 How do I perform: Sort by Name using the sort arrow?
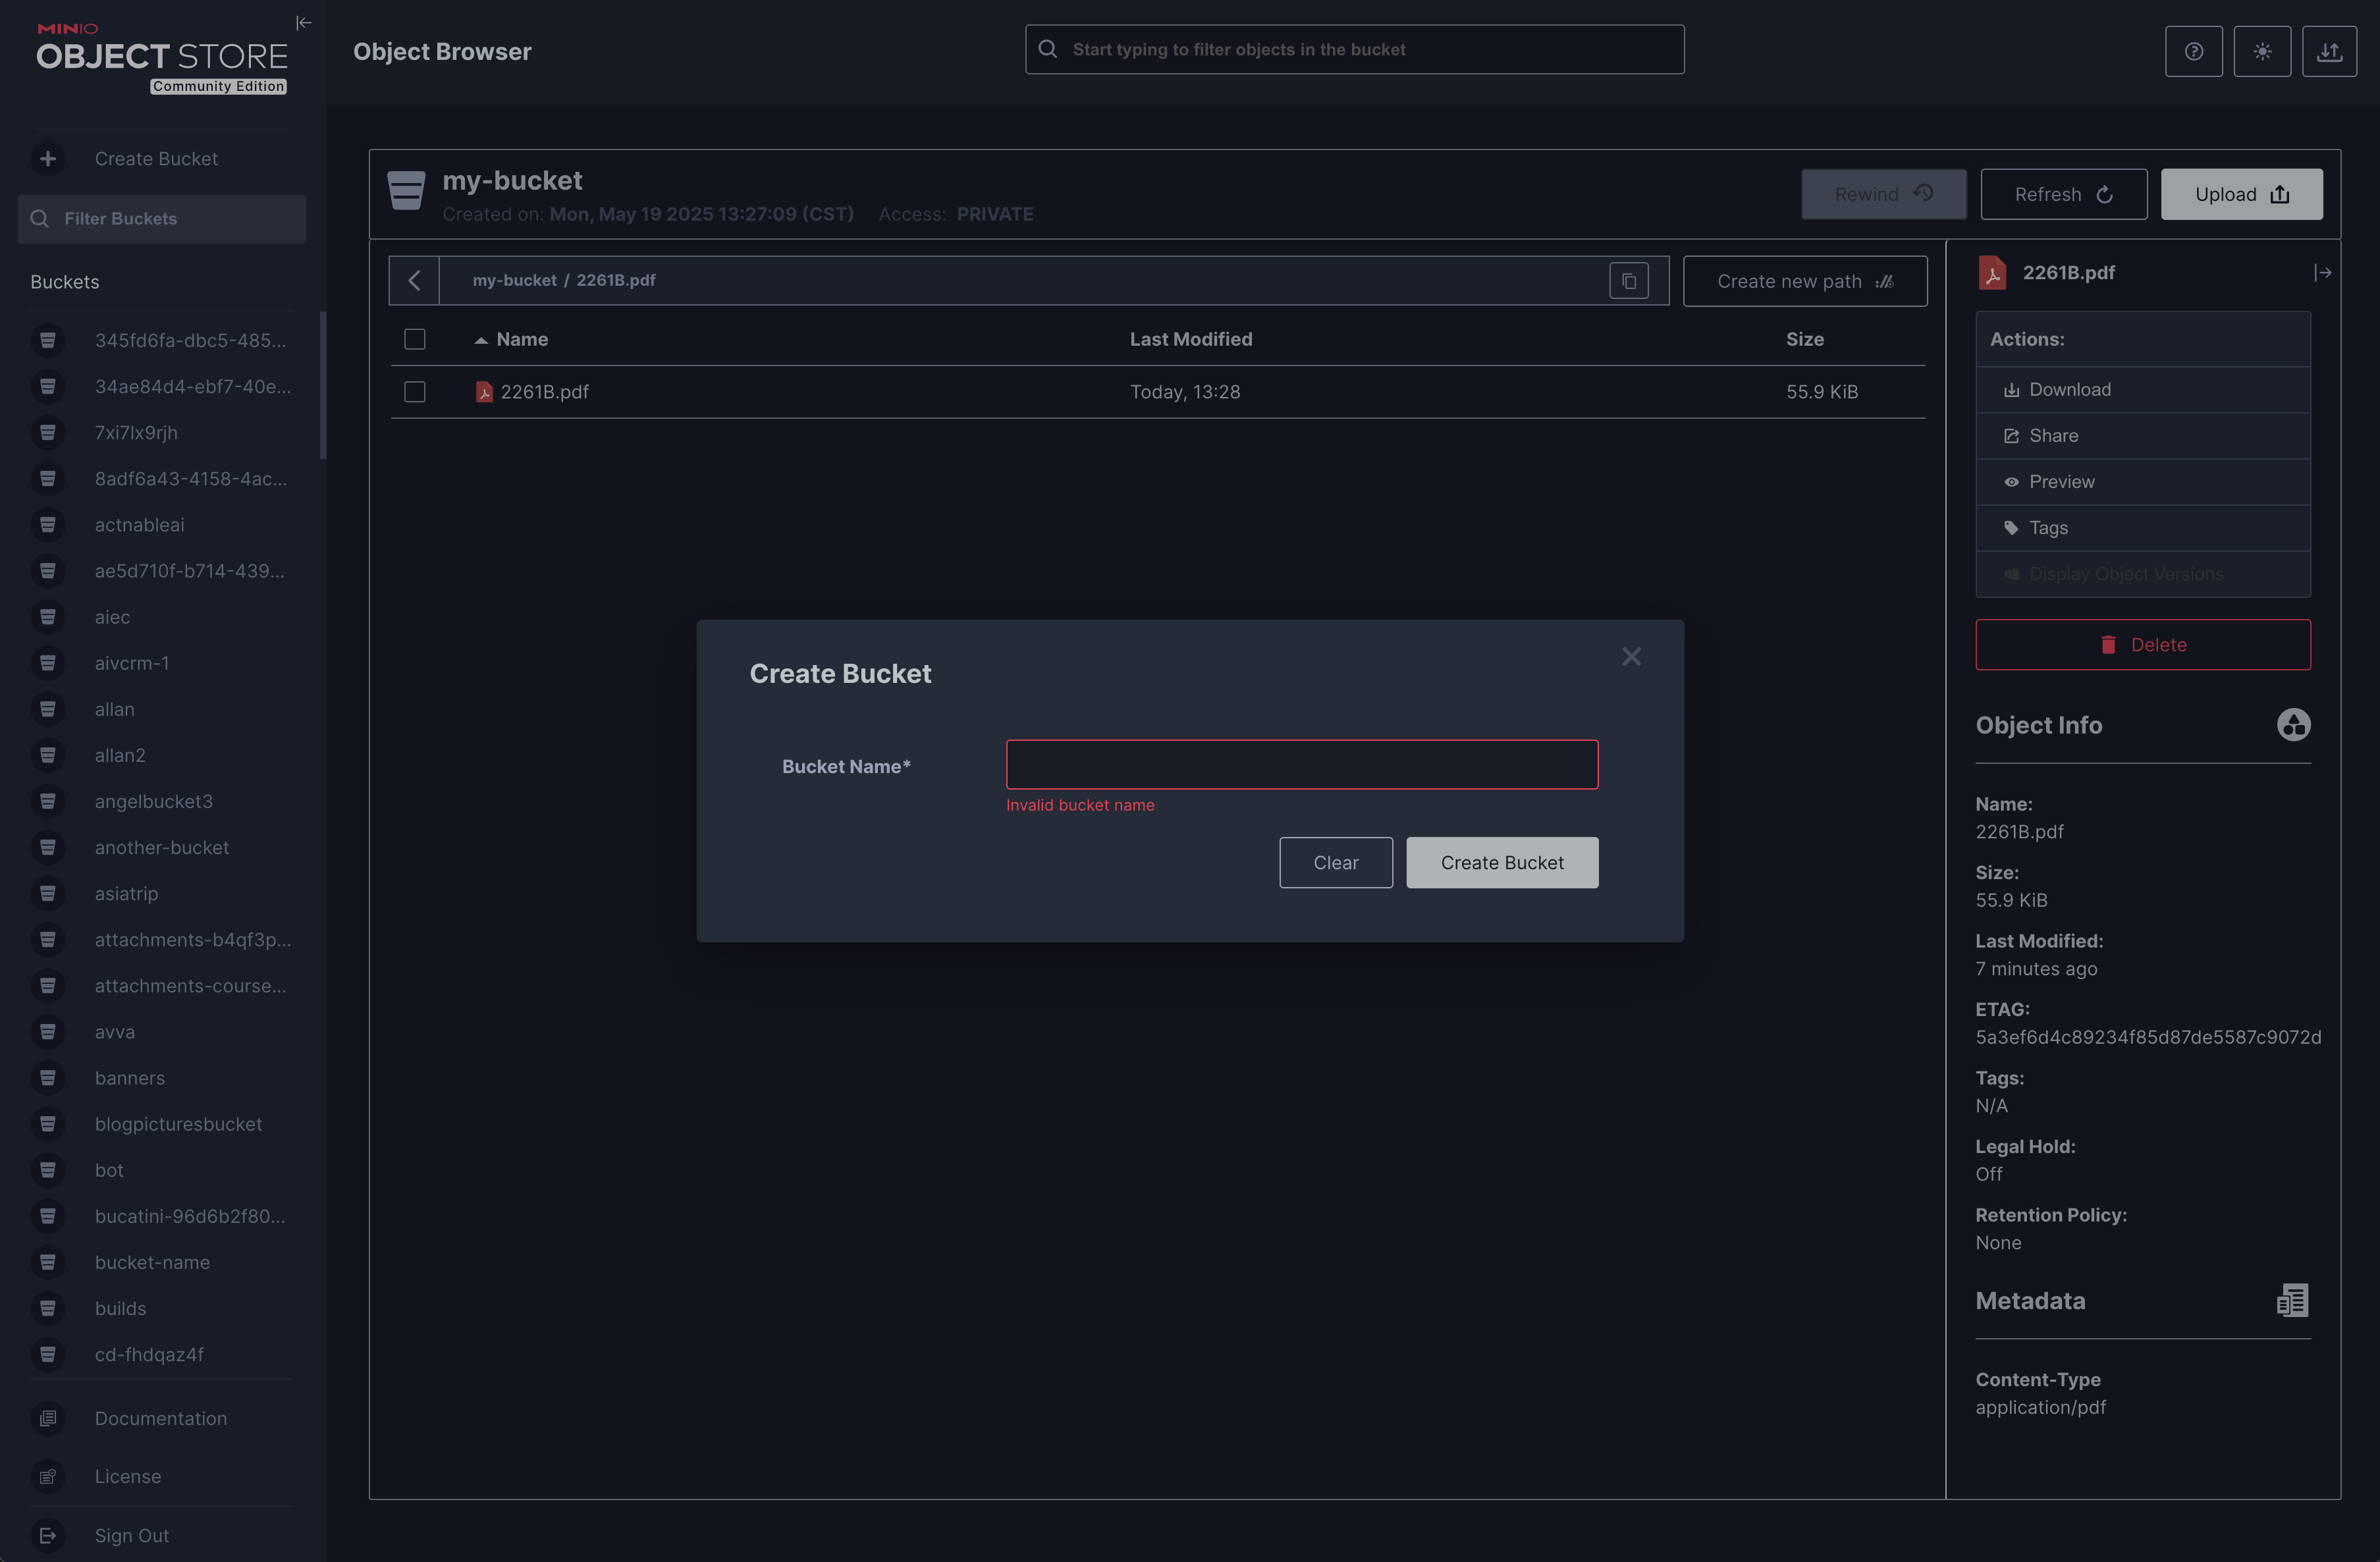[x=481, y=339]
